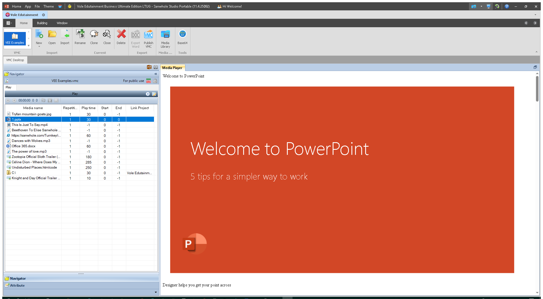
Task: Click the New project icon
Action: (x=39, y=34)
